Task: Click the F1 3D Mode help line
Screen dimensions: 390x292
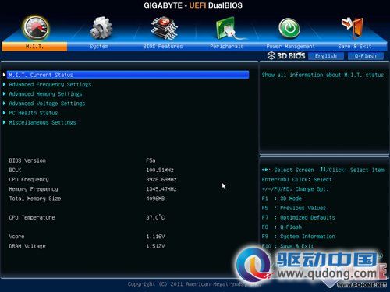Action: (282, 199)
